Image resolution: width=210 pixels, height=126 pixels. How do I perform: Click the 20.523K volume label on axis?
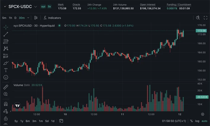pyautogui.click(x=202, y=97)
